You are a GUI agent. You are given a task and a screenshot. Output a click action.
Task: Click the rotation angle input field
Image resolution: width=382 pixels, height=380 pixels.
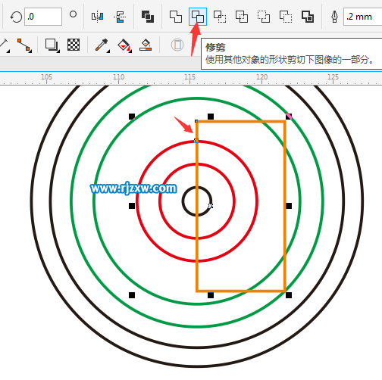(43, 17)
